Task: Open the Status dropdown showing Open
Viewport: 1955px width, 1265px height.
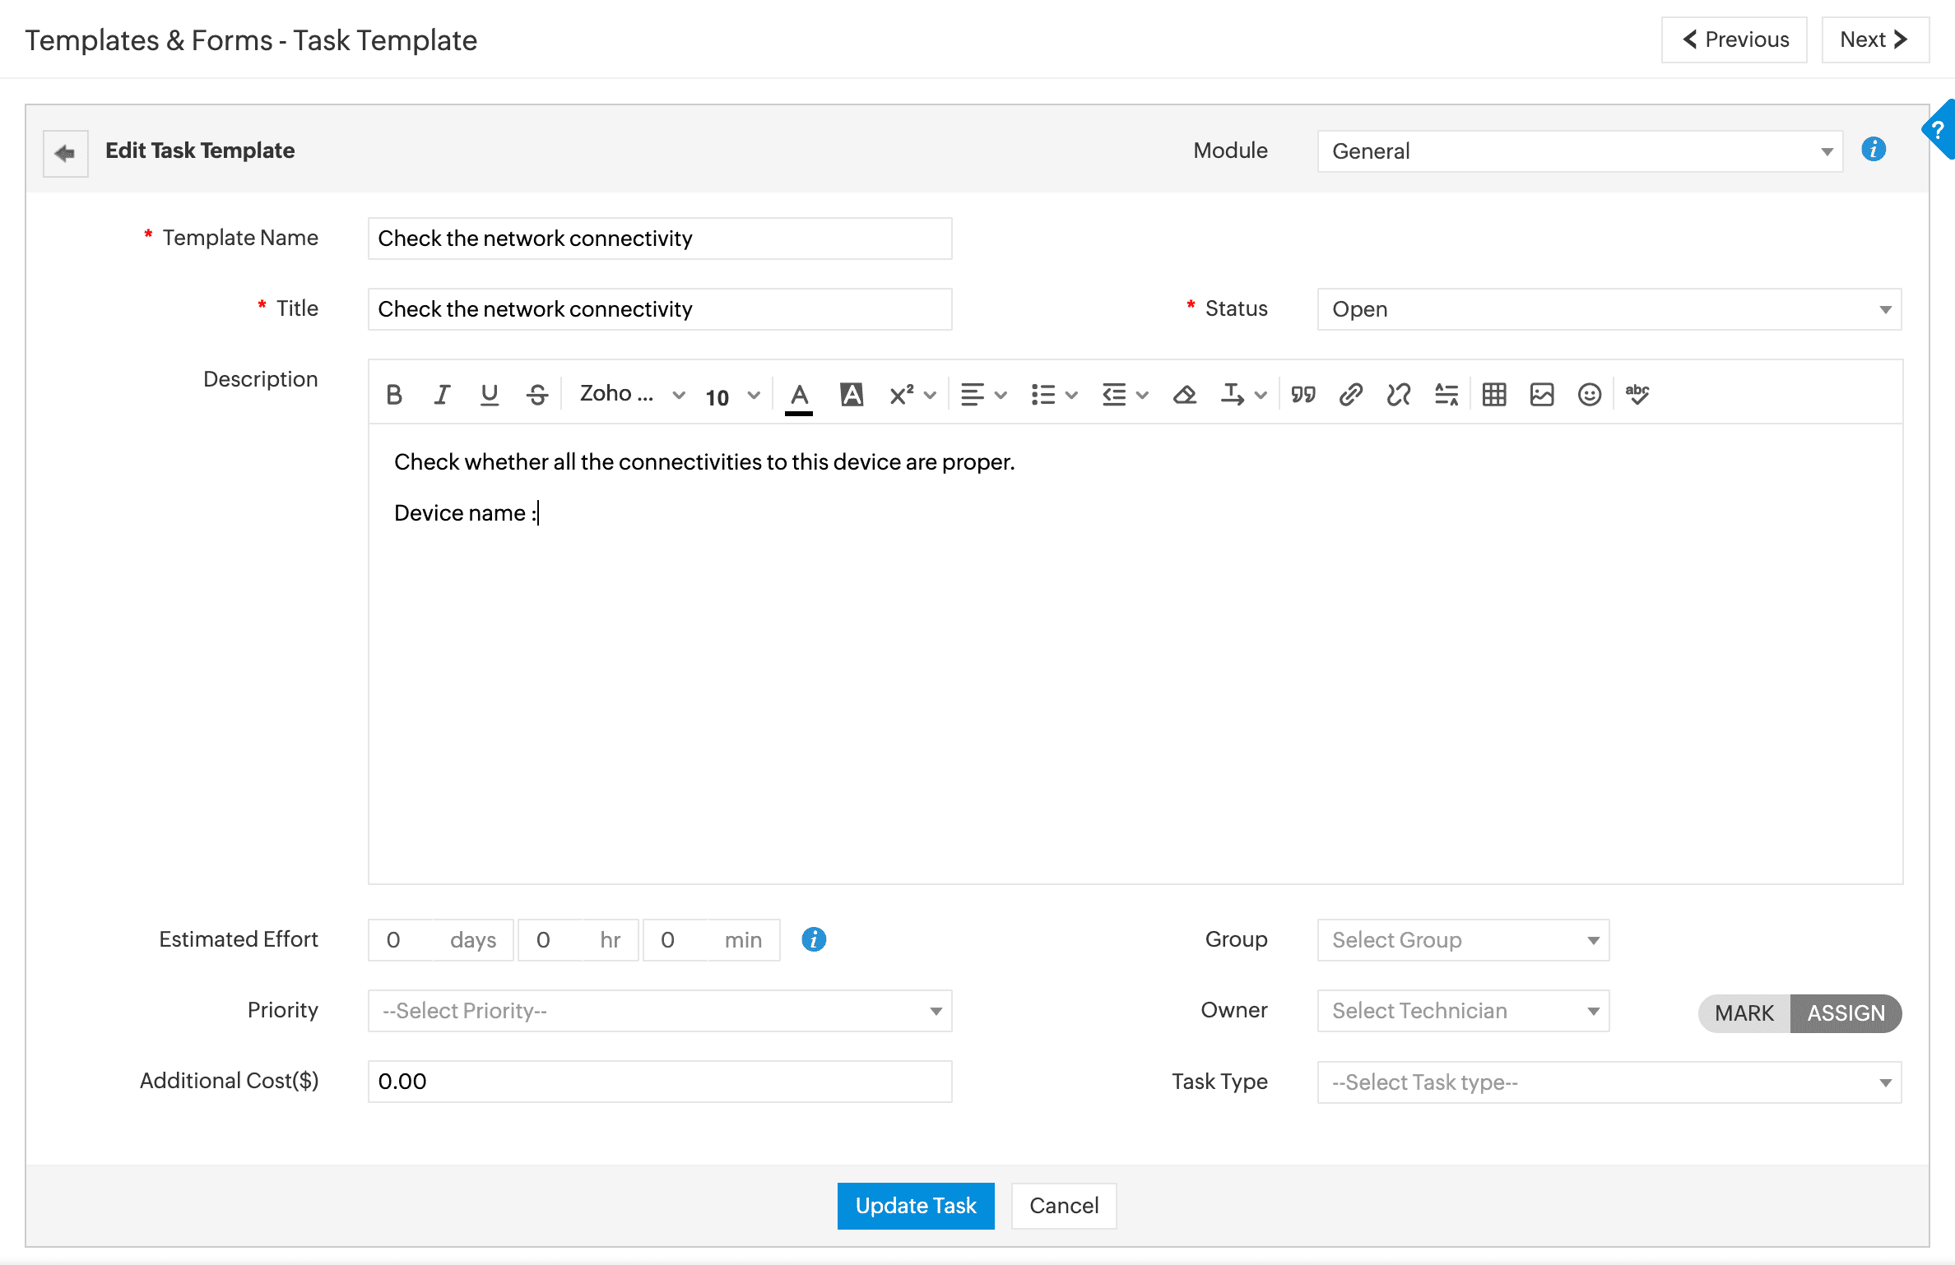Action: pos(1609,309)
